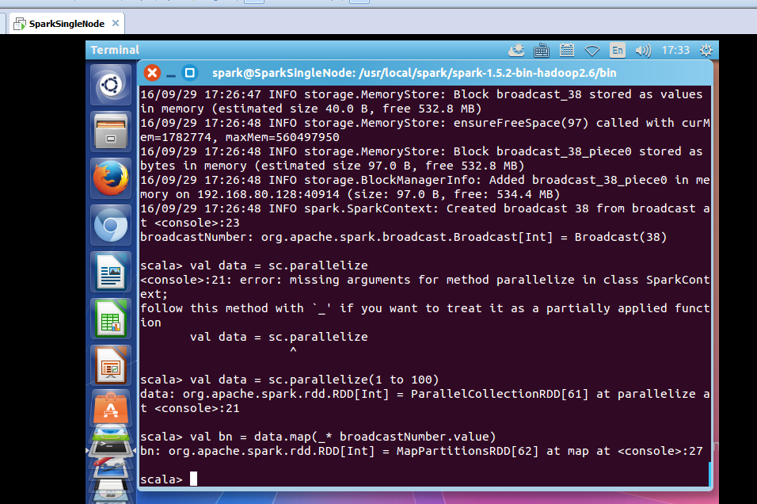This screenshot has width=757, height=504.
Task: Open the Files manager in launcher
Action: (111, 132)
